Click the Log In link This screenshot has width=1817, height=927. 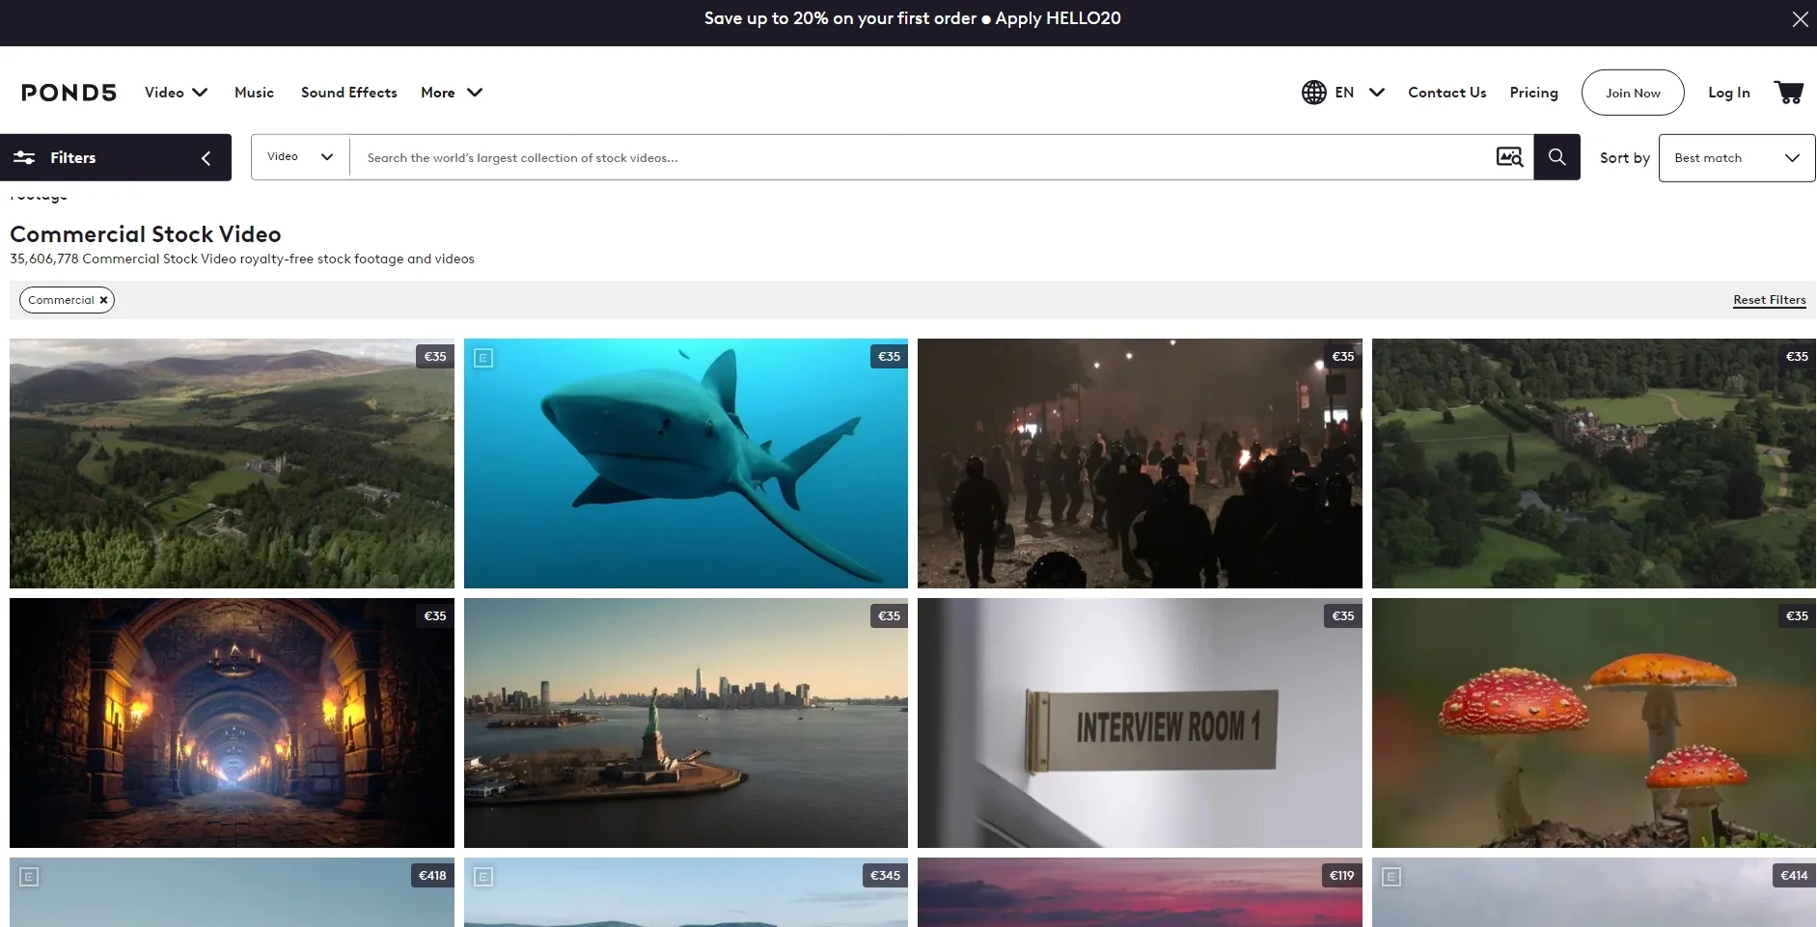tap(1728, 93)
